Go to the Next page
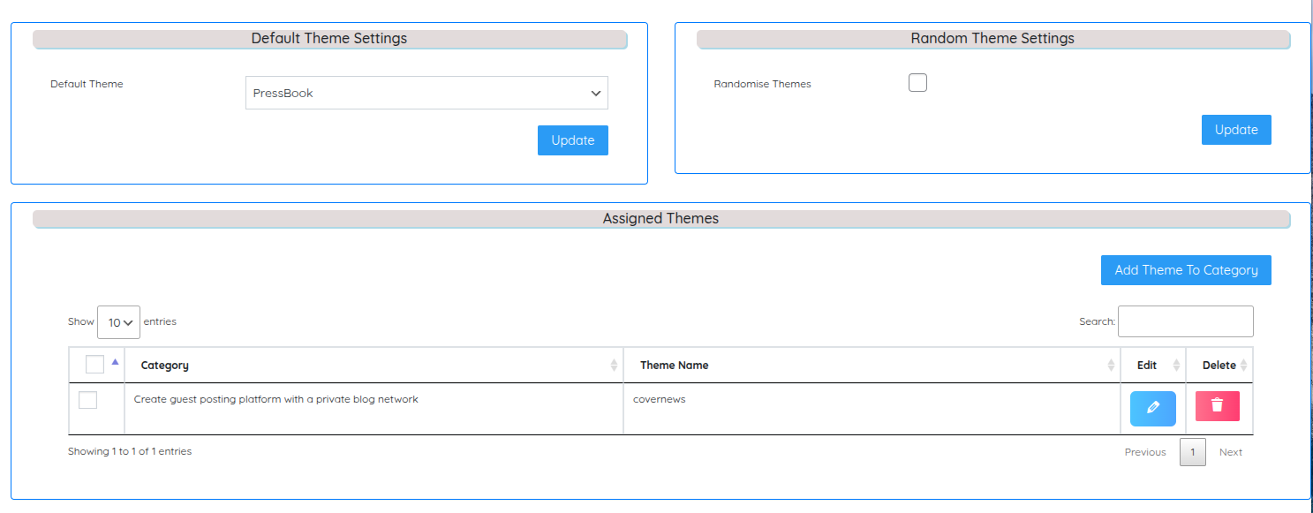Image resolution: width=1313 pixels, height=513 pixels. (1230, 452)
